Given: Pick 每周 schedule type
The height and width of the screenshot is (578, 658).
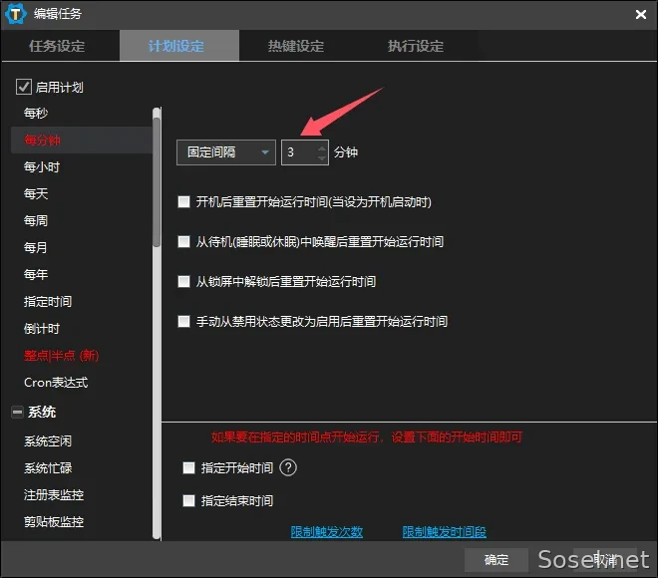Looking at the screenshot, I should 82,220.
